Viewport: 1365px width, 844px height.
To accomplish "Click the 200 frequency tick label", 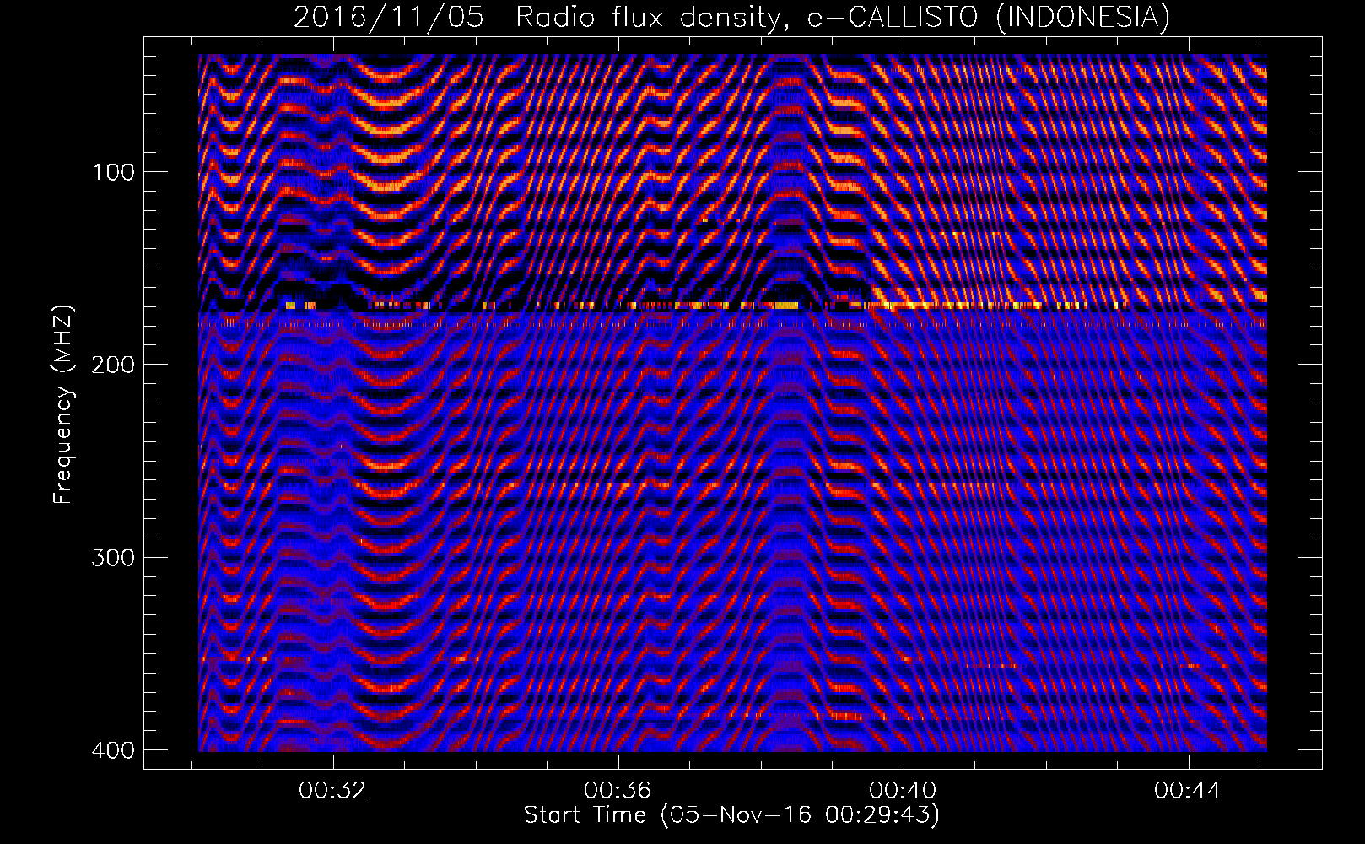I will (112, 364).
